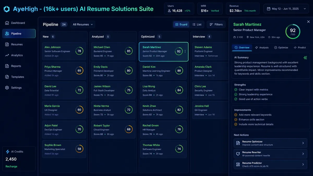Click the calendar icon in date range

coord(269,9)
